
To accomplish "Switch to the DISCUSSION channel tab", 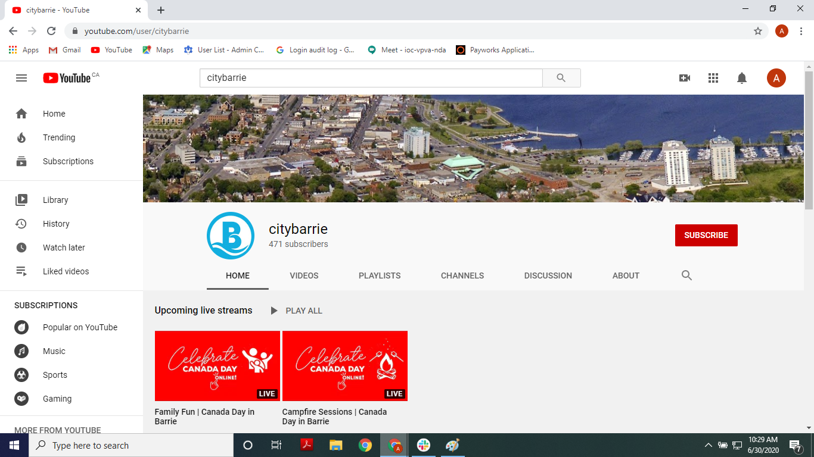I will [548, 276].
